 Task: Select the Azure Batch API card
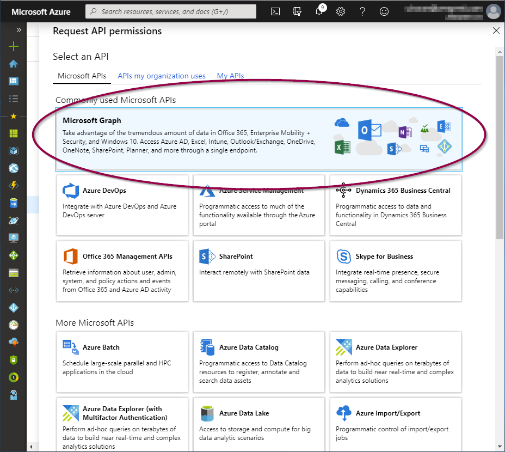pyautogui.click(x=122, y=362)
